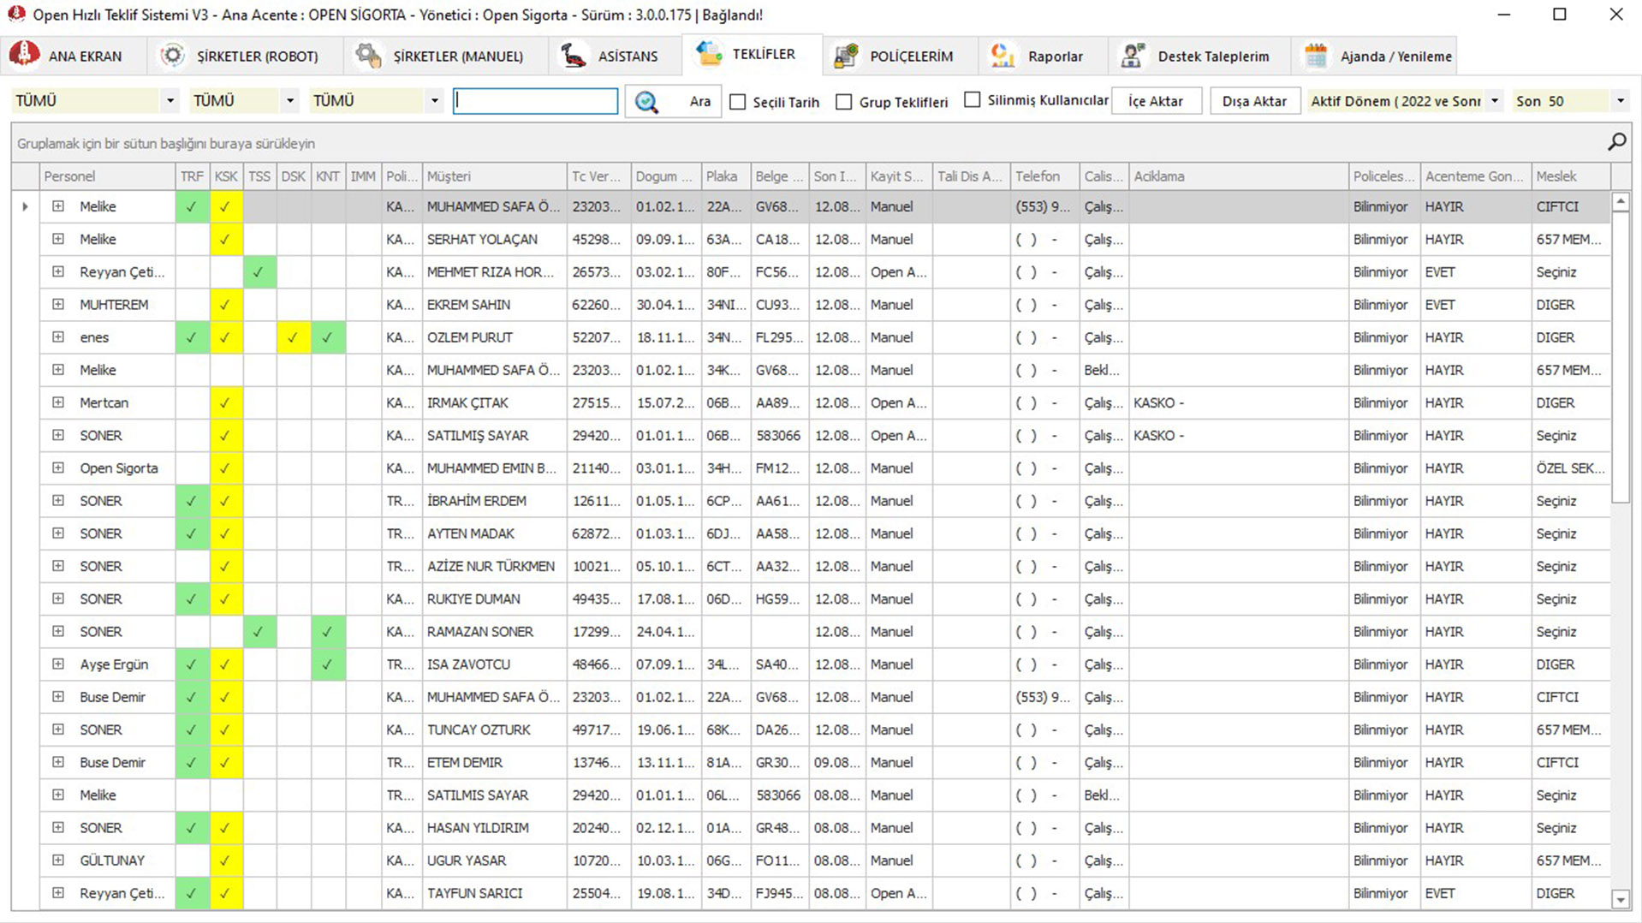This screenshot has width=1642, height=923.
Task: Click TRF checkmark in TAYFUN SARICI row
Action: pyautogui.click(x=192, y=893)
